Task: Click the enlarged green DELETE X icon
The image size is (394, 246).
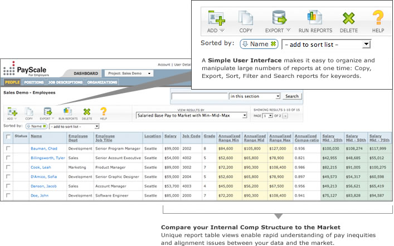Action: coord(348,18)
